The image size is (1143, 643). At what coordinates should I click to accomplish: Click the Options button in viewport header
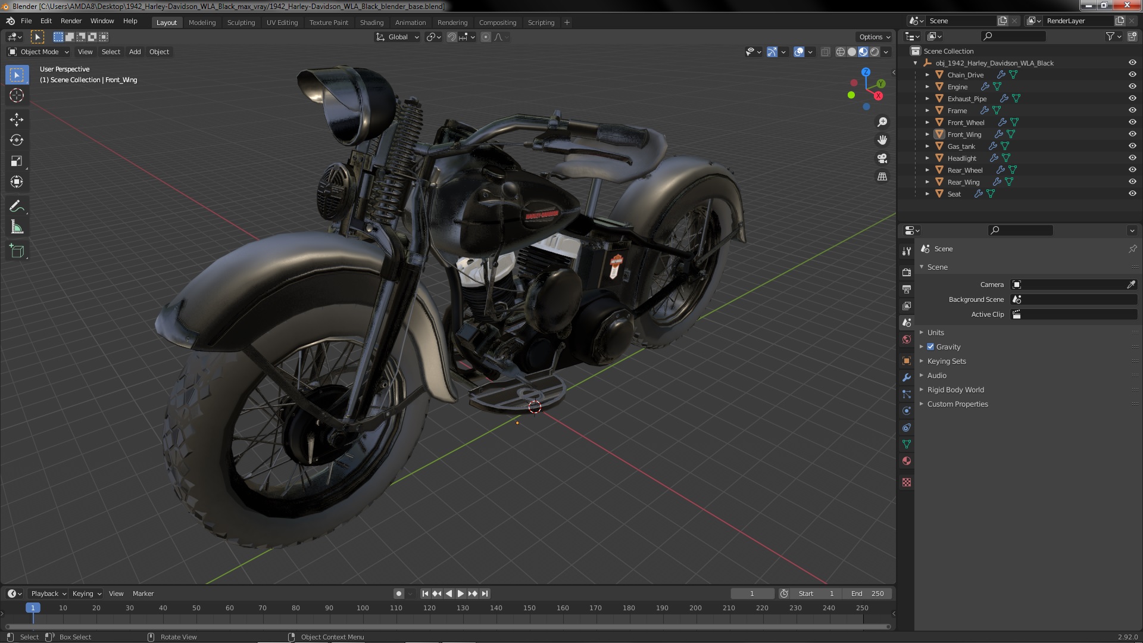click(x=874, y=37)
